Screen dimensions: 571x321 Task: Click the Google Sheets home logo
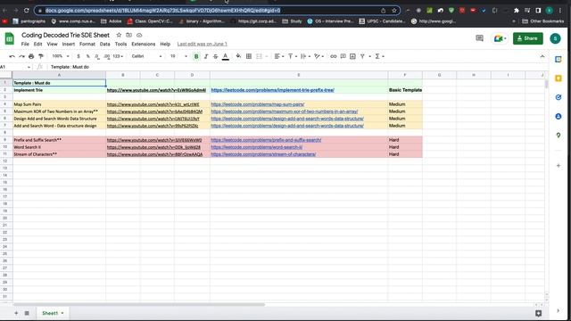(10, 38)
